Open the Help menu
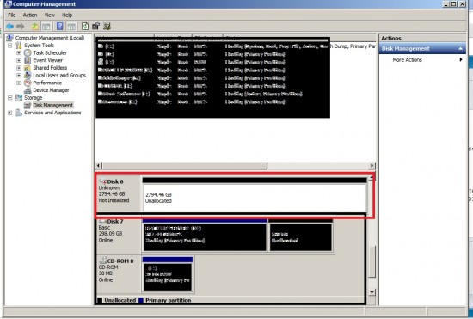Screen dimensions: 473x319 67,15
